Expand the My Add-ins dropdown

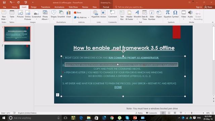click(88, 17)
